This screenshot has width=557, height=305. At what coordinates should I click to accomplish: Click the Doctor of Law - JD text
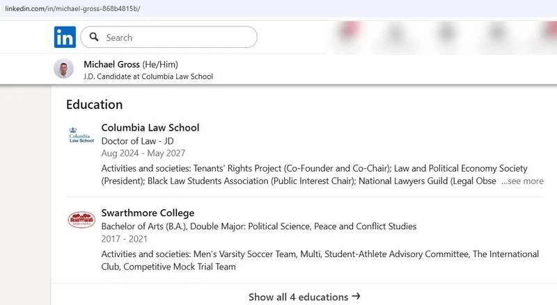(x=137, y=141)
